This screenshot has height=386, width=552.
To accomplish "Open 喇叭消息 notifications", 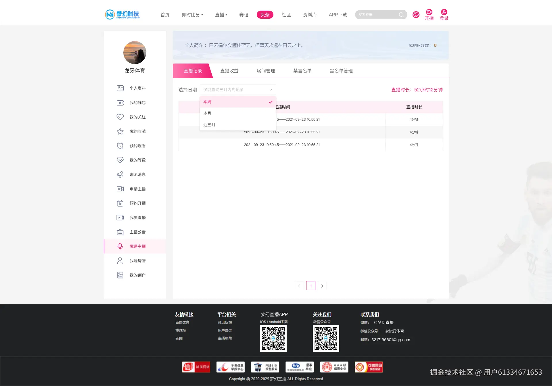I will 120,174.
